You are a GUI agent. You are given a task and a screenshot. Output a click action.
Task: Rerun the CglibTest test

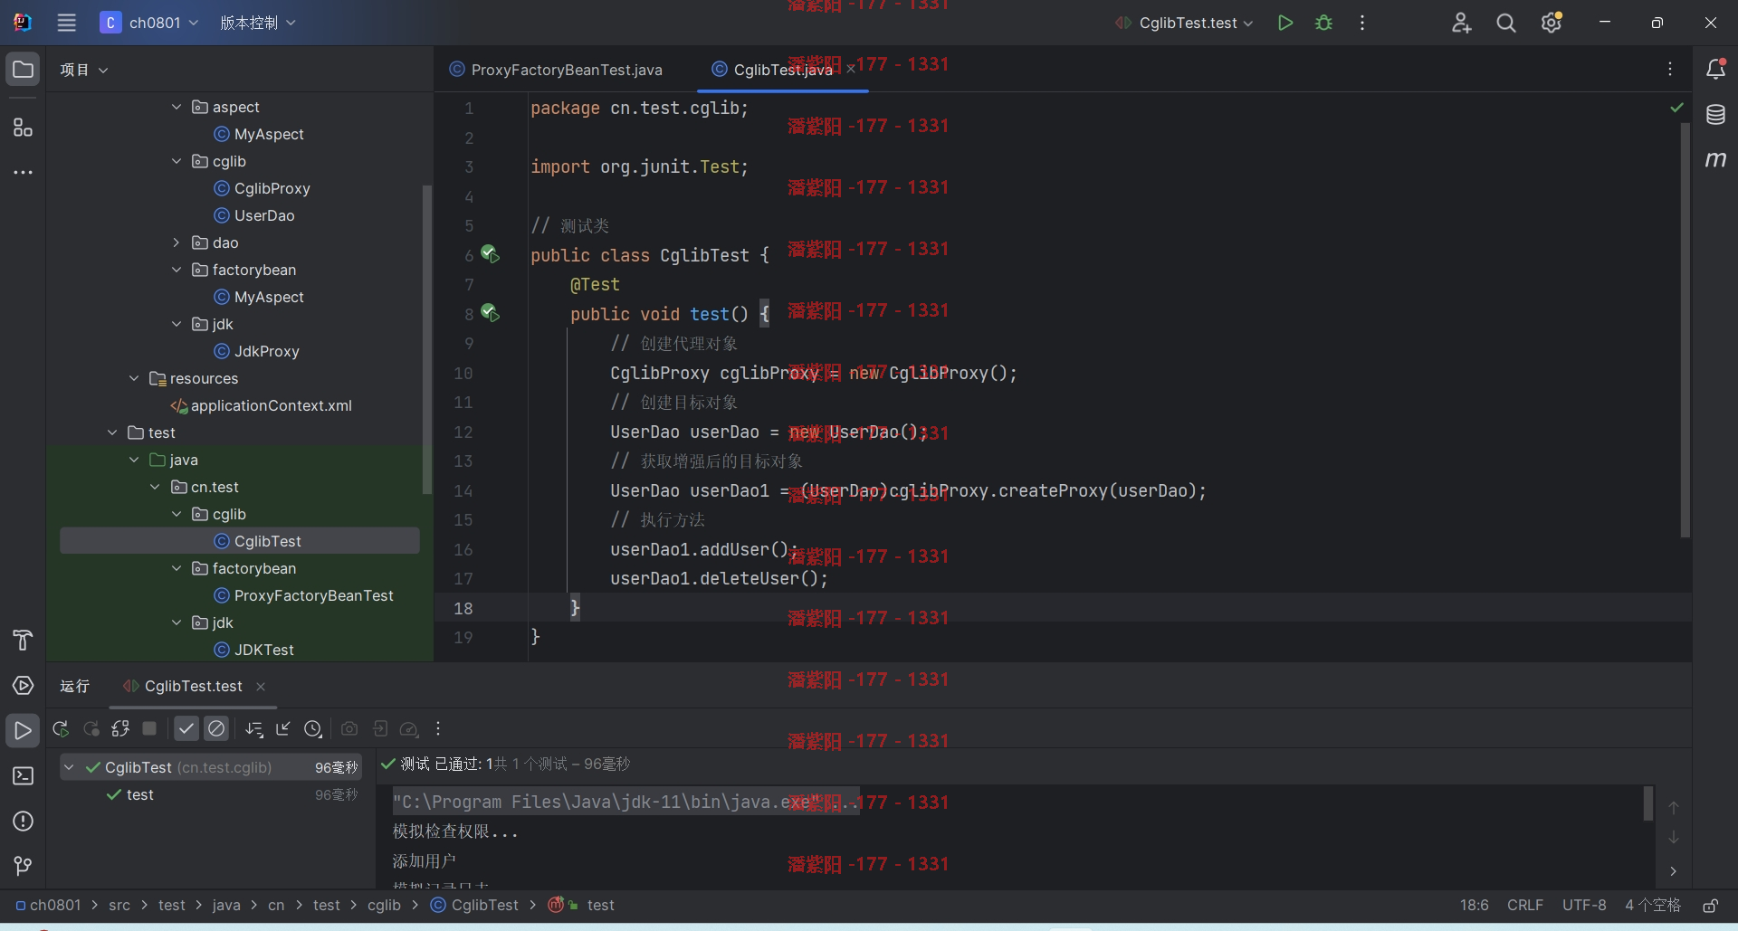(x=61, y=728)
